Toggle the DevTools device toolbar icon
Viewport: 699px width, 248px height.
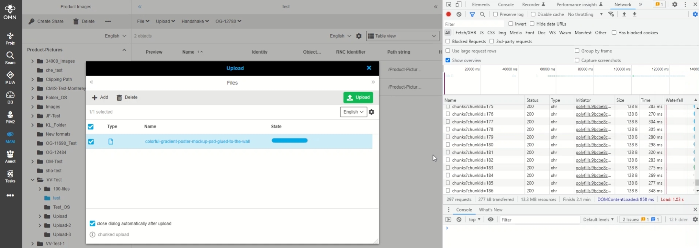tap(458, 5)
